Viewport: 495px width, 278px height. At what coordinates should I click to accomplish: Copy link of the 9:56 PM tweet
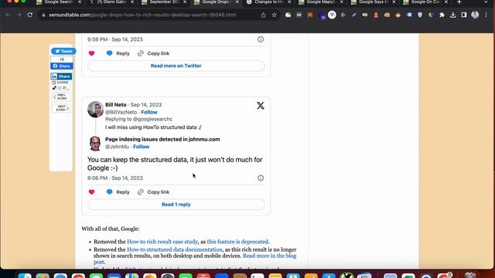(154, 53)
